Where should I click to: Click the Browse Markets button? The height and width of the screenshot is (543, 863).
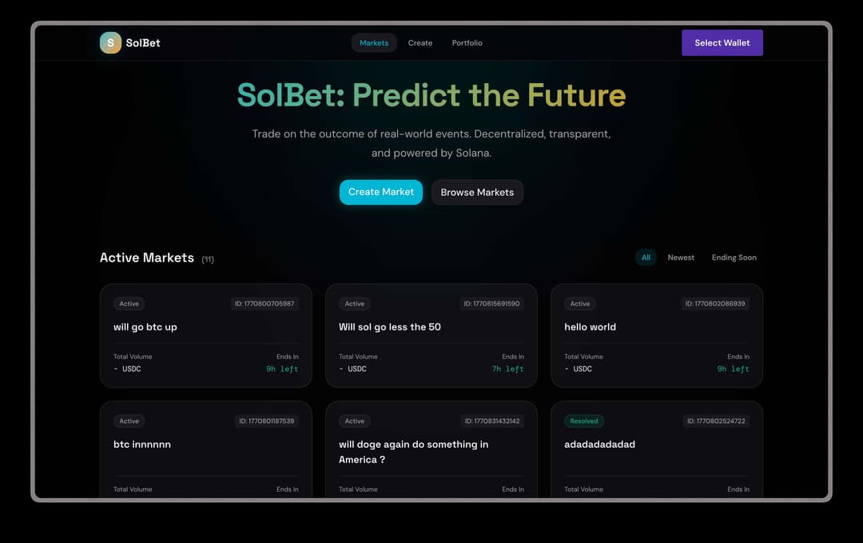click(477, 192)
